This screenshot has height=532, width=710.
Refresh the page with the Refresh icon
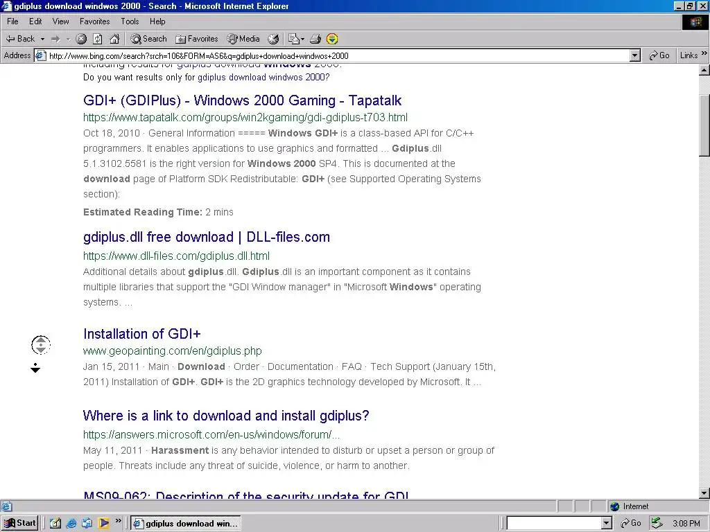click(97, 39)
